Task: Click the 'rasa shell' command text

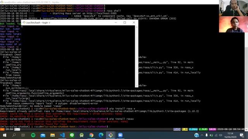Action: tap(114, 11)
